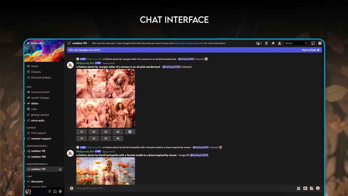
Task: Open the inbox icon with red dot
Action: [x=313, y=43]
